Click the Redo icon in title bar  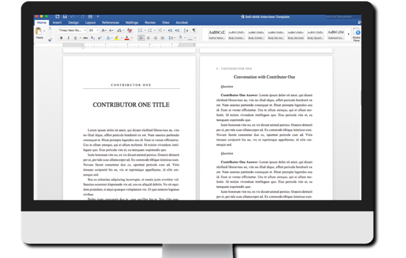tap(82, 16)
